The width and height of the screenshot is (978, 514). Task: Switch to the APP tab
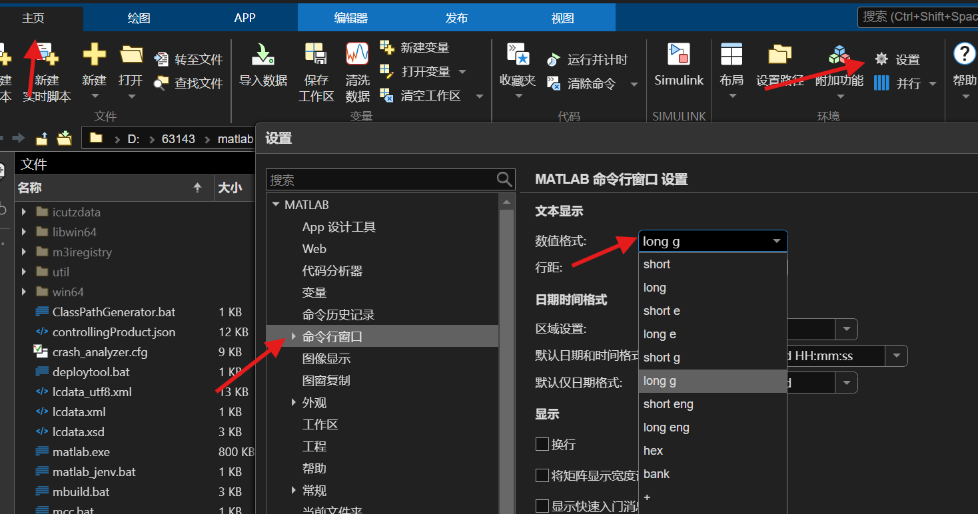pos(245,18)
